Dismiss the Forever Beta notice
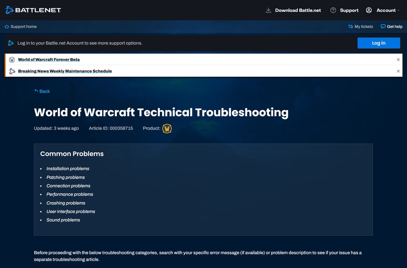 (398, 60)
